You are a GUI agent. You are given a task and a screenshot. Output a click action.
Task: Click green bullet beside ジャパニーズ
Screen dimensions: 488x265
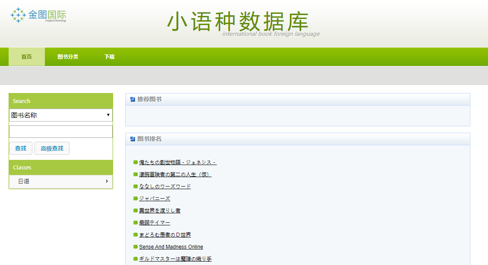135,199
